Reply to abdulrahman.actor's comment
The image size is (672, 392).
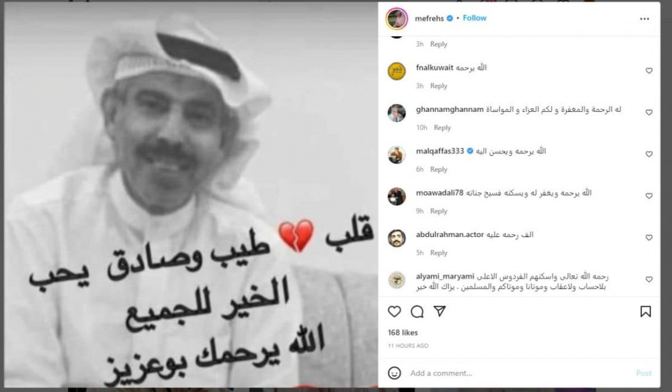coord(438,253)
